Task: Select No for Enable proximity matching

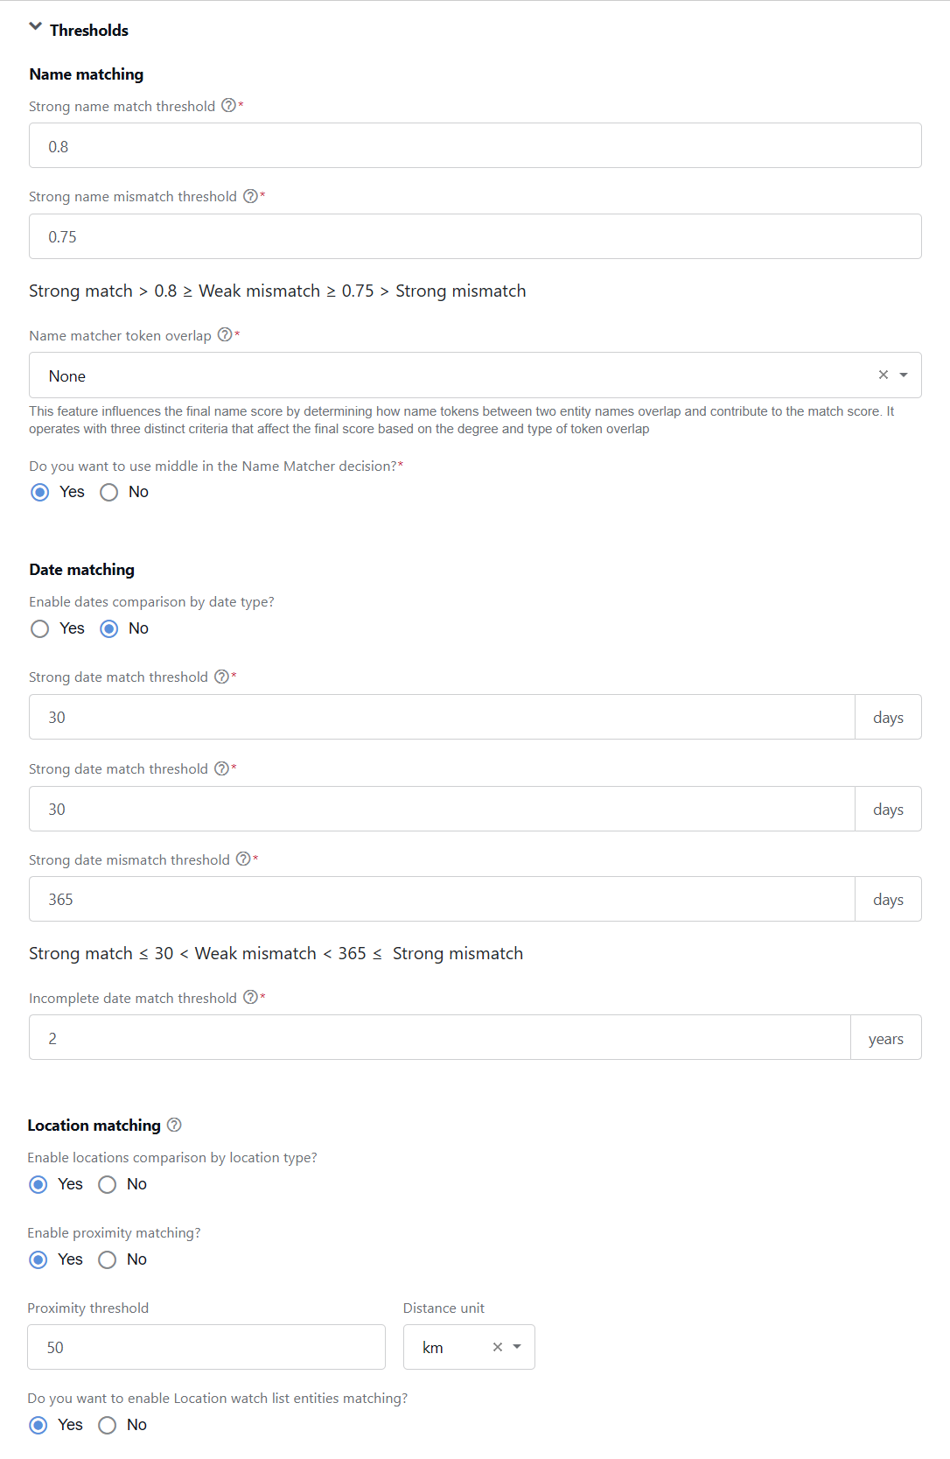Action: (107, 1259)
